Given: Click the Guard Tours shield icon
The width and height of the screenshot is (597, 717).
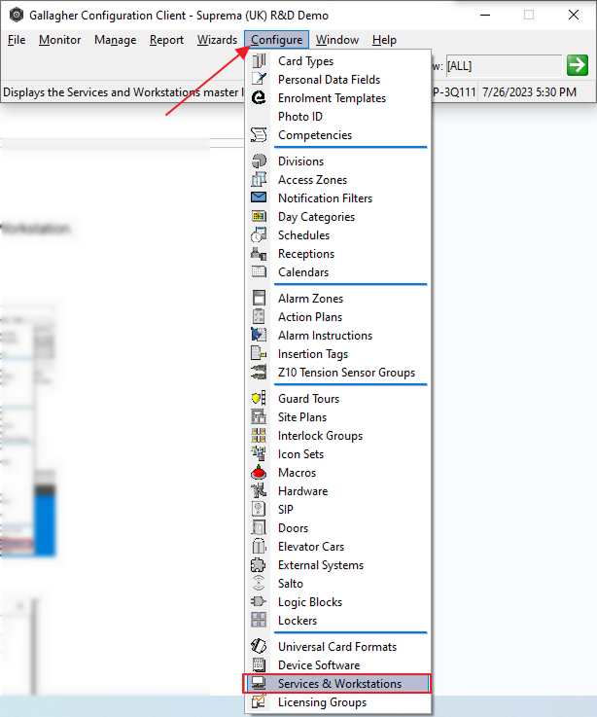Looking at the screenshot, I should click(259, 399).
